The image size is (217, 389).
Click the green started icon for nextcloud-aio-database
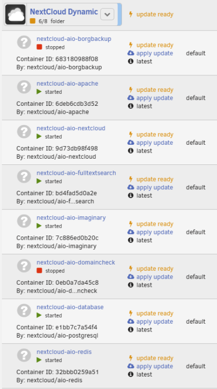[39, 315]
